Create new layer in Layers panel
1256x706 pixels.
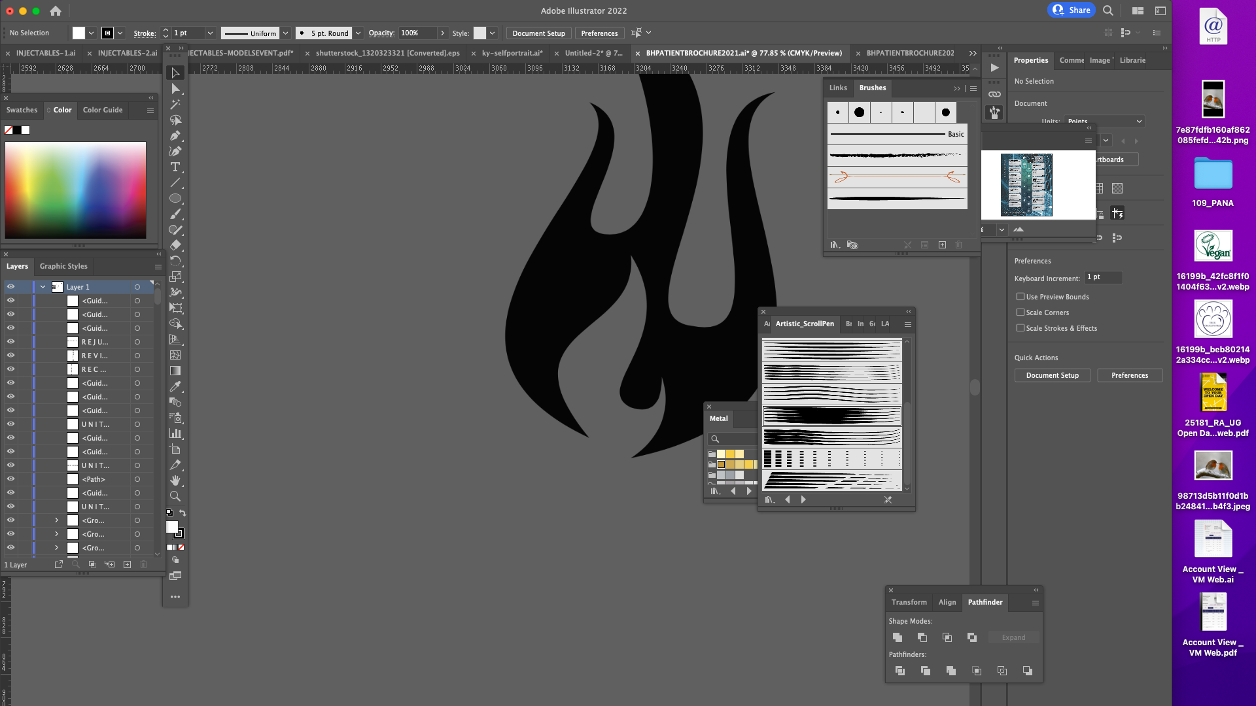(127, 564)
